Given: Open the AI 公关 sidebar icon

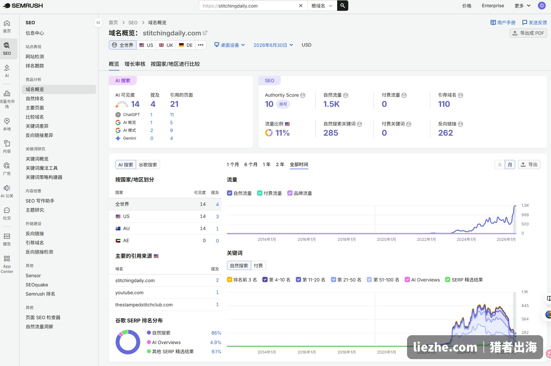Looking at the screenshot, I should click(7, 191).
